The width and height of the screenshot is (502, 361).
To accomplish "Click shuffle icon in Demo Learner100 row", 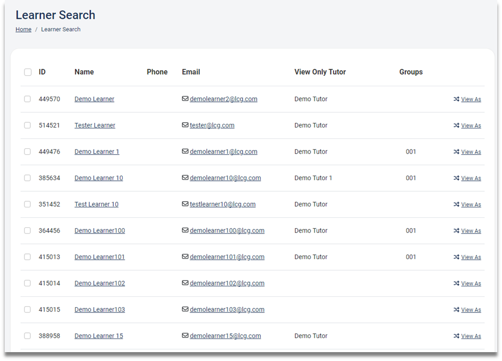I will point(456,230).
